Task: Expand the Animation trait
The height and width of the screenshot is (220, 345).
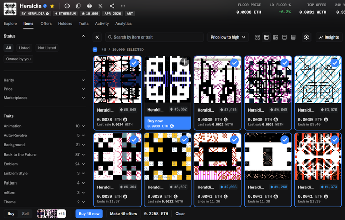Action: (44, 126)
